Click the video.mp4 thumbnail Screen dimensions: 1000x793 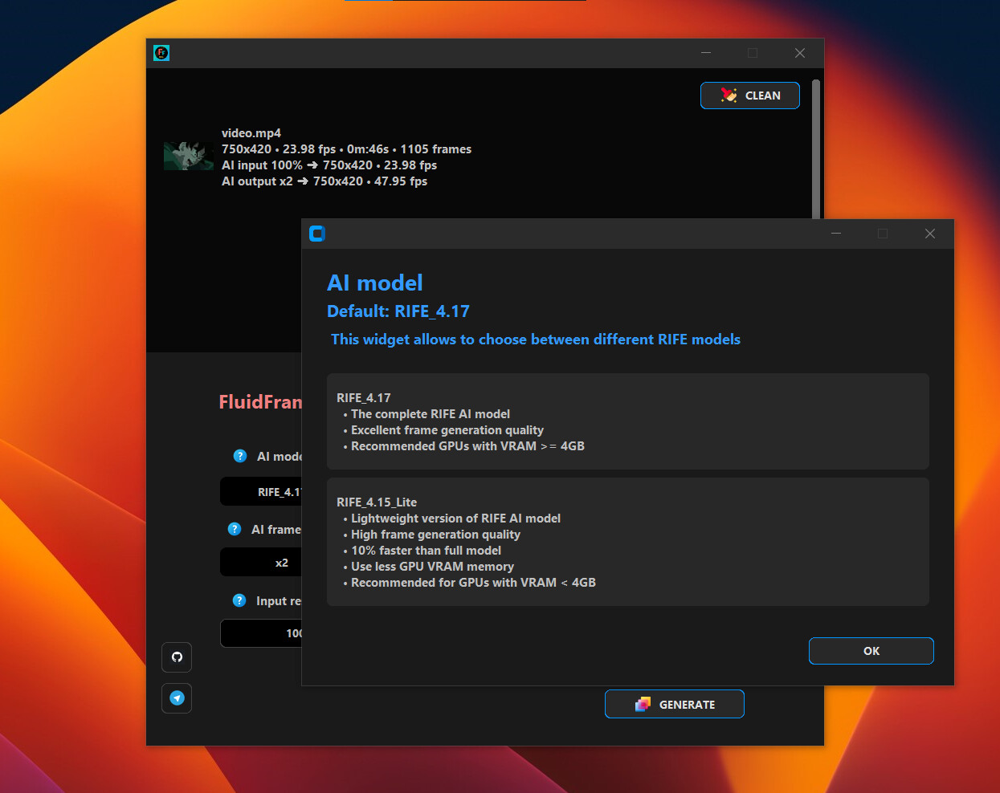189,156
